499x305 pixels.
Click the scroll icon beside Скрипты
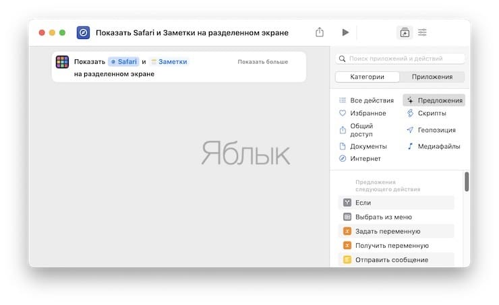click(x=410, y=113)
